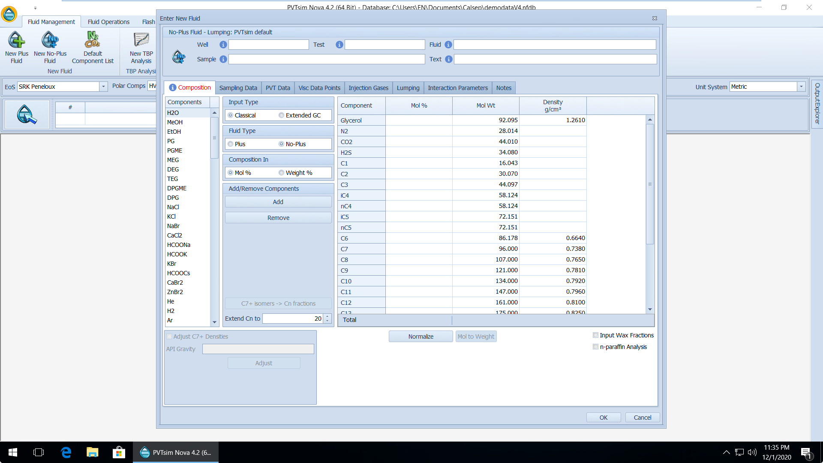Image resolution: width=823 pixels, height=463 pixels.
Task: Click the Components list down arrow
Action: pyautogui.click(x=214, y=322)
